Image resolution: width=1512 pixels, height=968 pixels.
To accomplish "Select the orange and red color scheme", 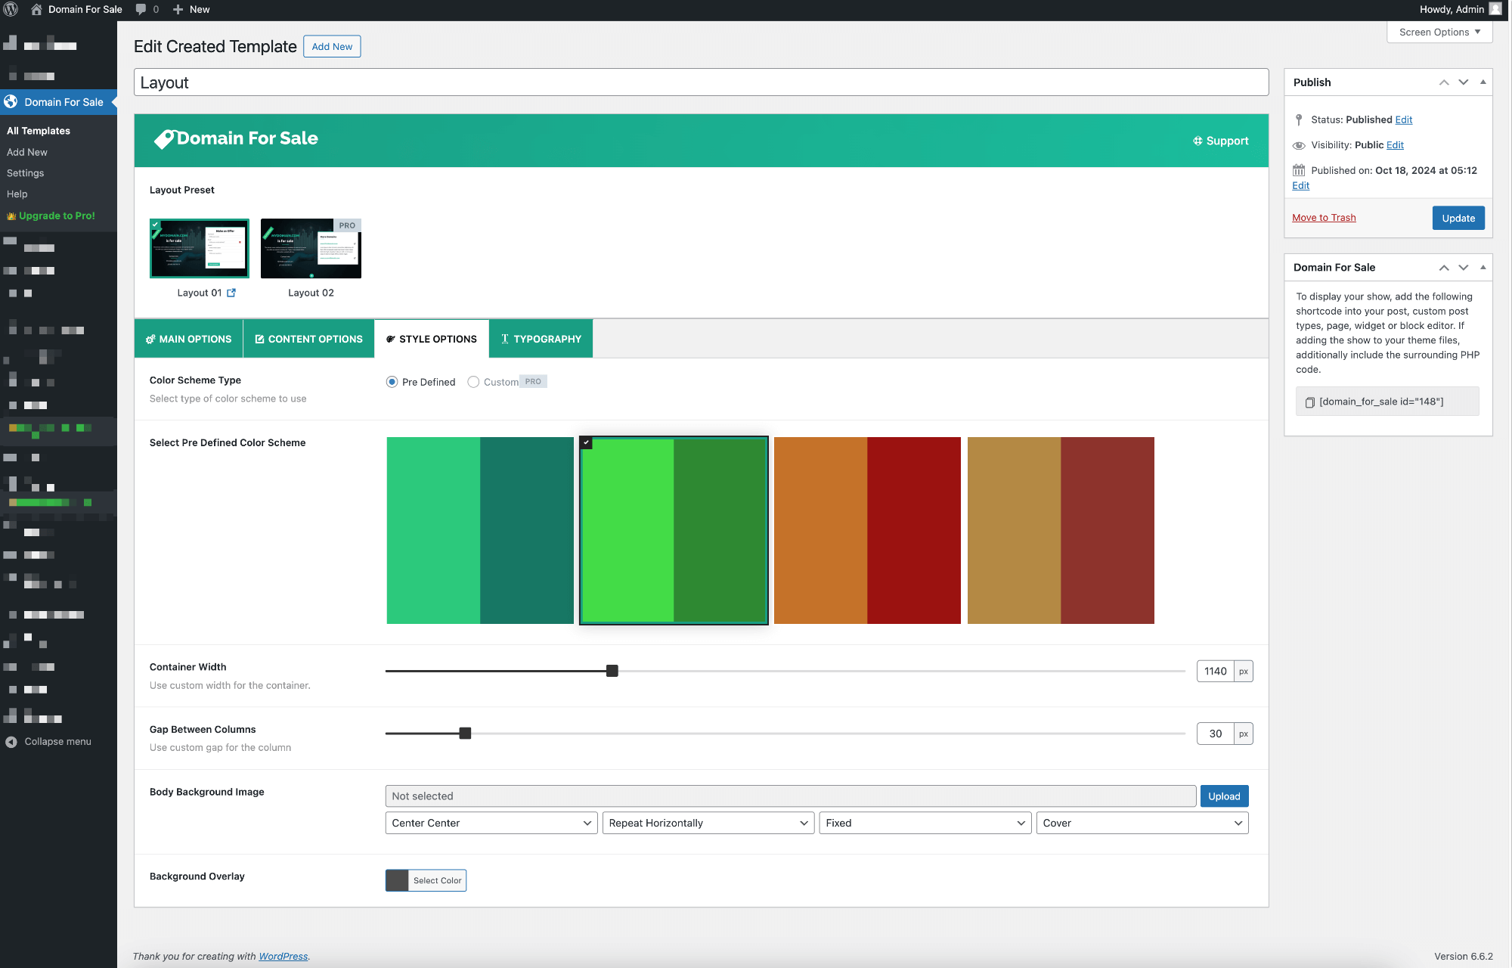I will click(867, 530).
